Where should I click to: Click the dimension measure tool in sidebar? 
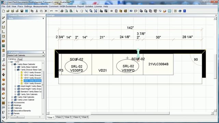point(3,108)
